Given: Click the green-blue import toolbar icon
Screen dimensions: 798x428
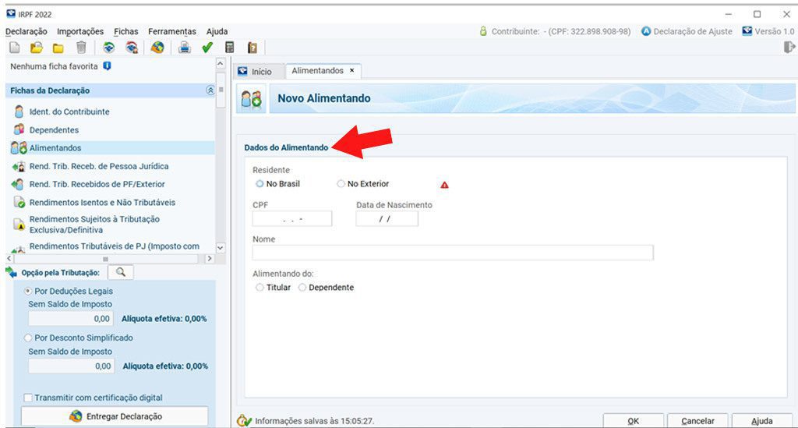Looking at the screenshot, I should [108, 48].
